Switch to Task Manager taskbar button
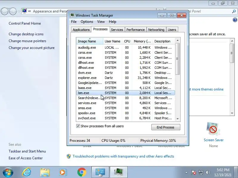 (x=119, y=172)
